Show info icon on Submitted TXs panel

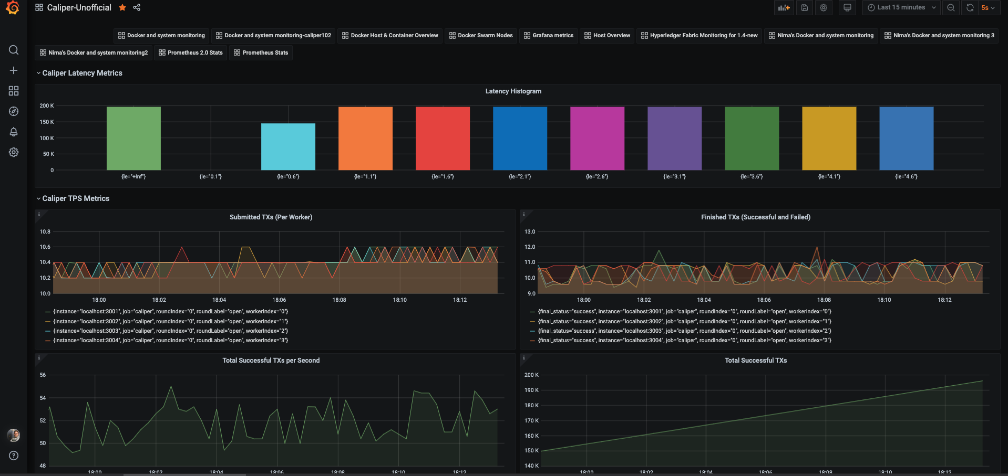tap(39, 214)
